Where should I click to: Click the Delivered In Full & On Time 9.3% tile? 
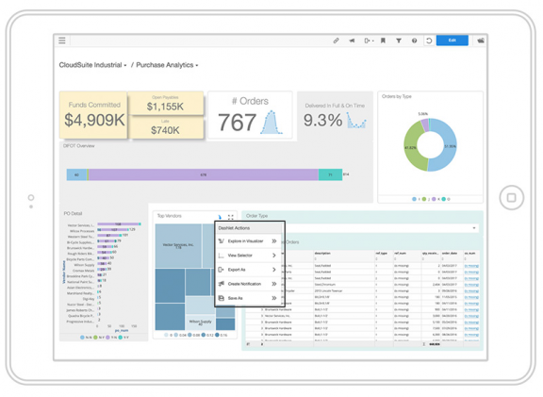pos(335,116)
